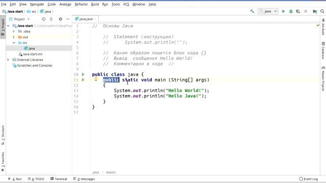Viewport: 326px width, 183px height.
Task: Click the "Hello Java!" string on line 14
Action: click(x=183, y=96)
